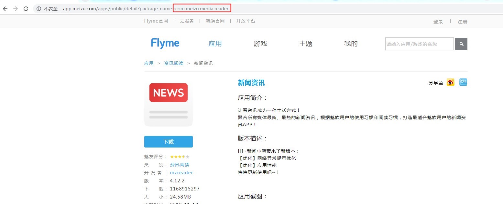This screenshot has width=503, height=204.
Task: Open the 应用 navigation tab
Action: click(x=215, y=44)
